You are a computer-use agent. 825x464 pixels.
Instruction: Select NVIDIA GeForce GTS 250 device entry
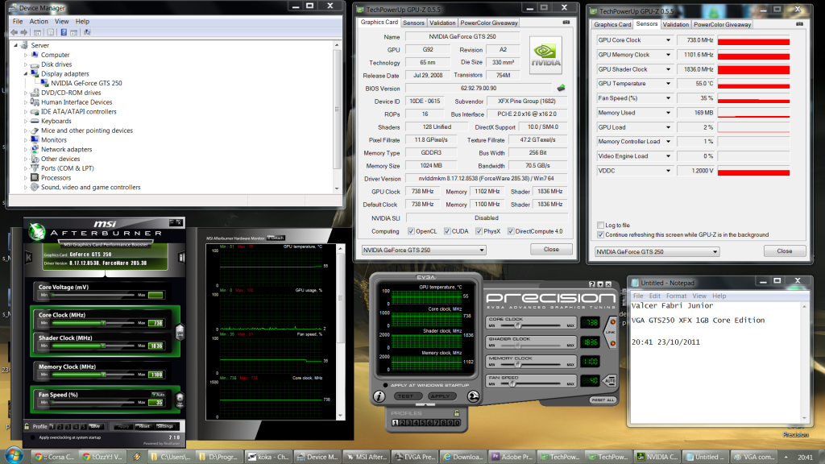tap(86, 83)
